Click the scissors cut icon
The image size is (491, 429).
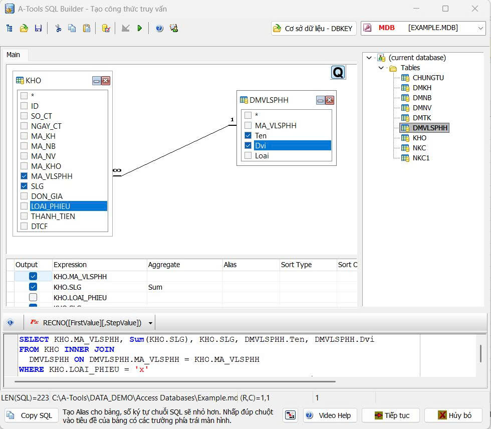point(58,29)
